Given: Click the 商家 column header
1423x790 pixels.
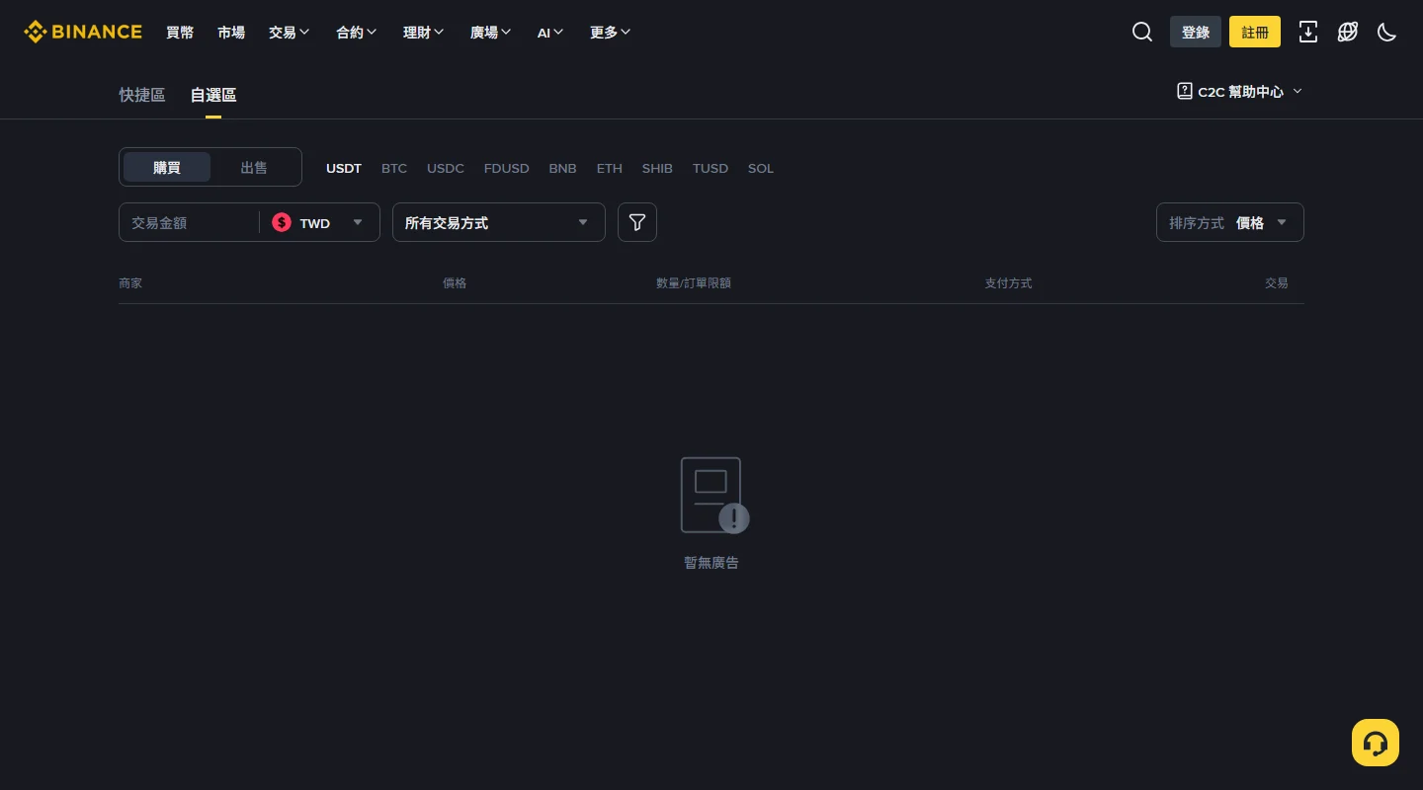Looking at the screenshot, I should point(130,283).
